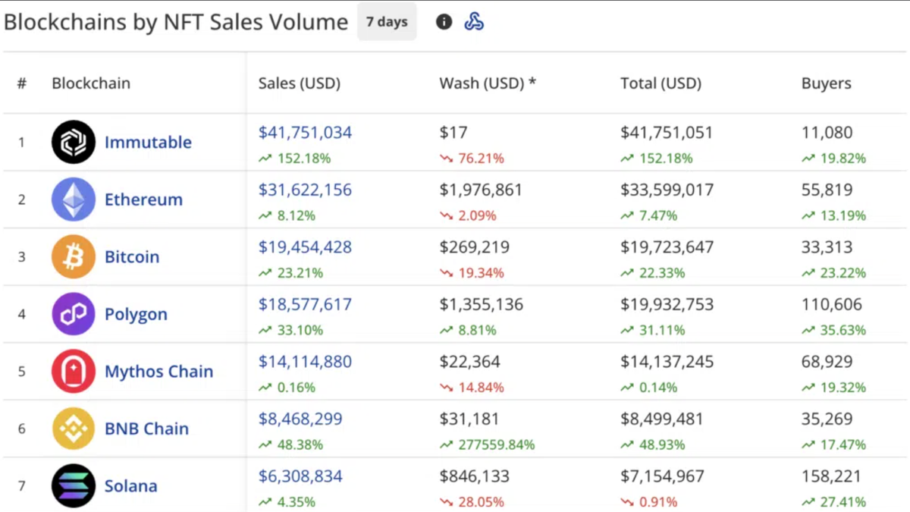
Task: Open the 7 days period selector
Action: (387, 22)
